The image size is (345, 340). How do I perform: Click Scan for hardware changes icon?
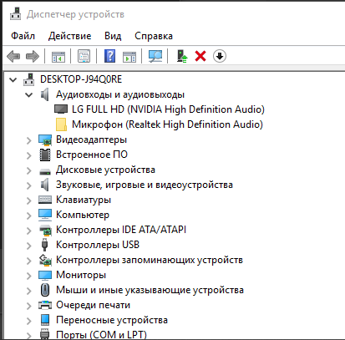click(x=155, y=56)
